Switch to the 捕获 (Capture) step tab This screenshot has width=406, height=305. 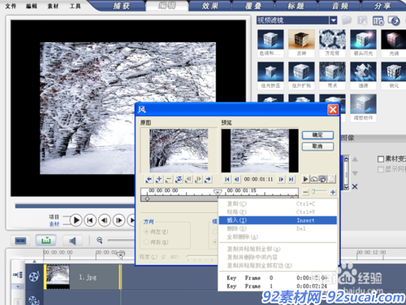pos(122,6)
